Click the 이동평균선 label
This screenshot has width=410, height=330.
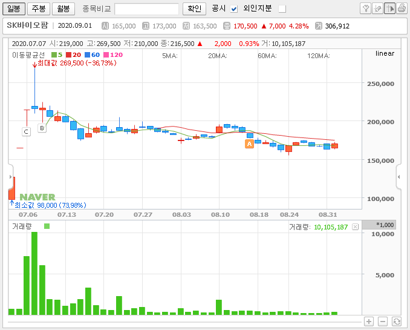[28, 54]
